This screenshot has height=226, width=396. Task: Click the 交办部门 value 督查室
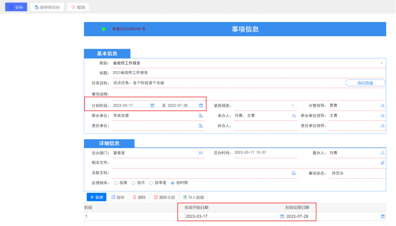coord(119,153)
